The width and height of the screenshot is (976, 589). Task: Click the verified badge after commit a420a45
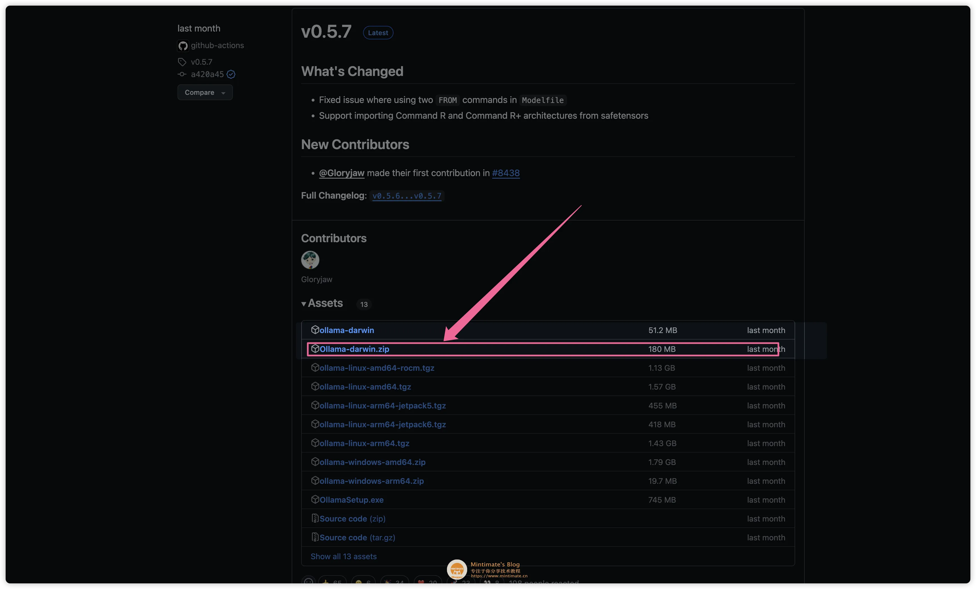[x=231, y=75]
